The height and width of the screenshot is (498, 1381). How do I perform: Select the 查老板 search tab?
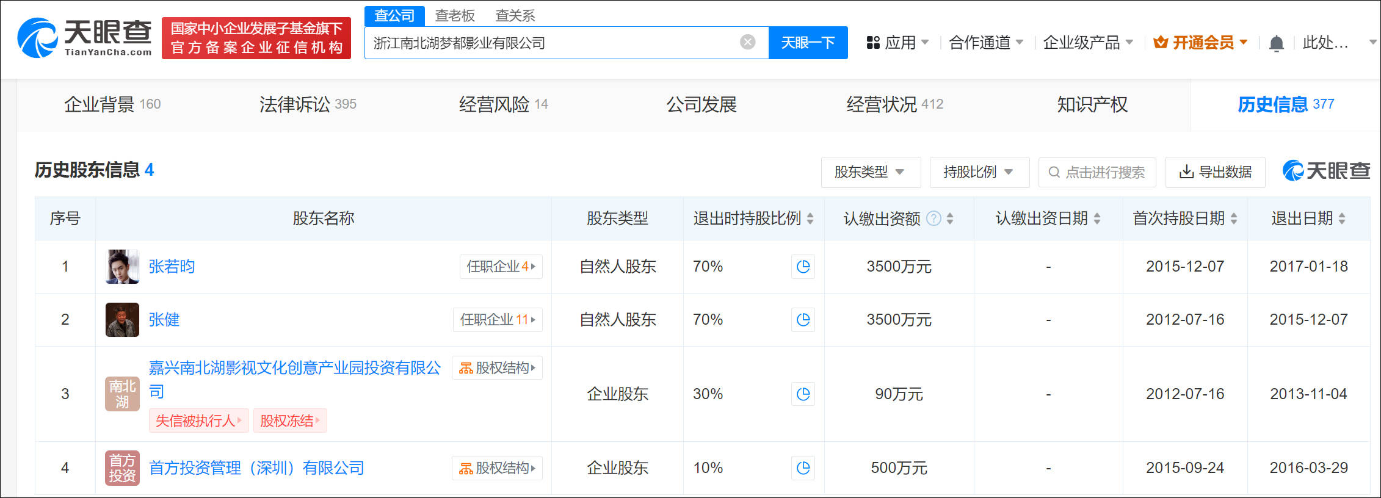click(x=455, y=16)
